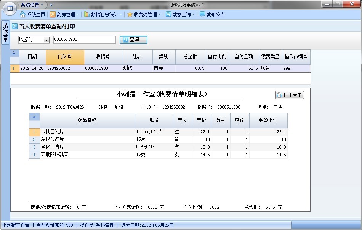362x230 pixels.
Task: Click the 打印清单 print button
Action: click(x=290, y=95)
